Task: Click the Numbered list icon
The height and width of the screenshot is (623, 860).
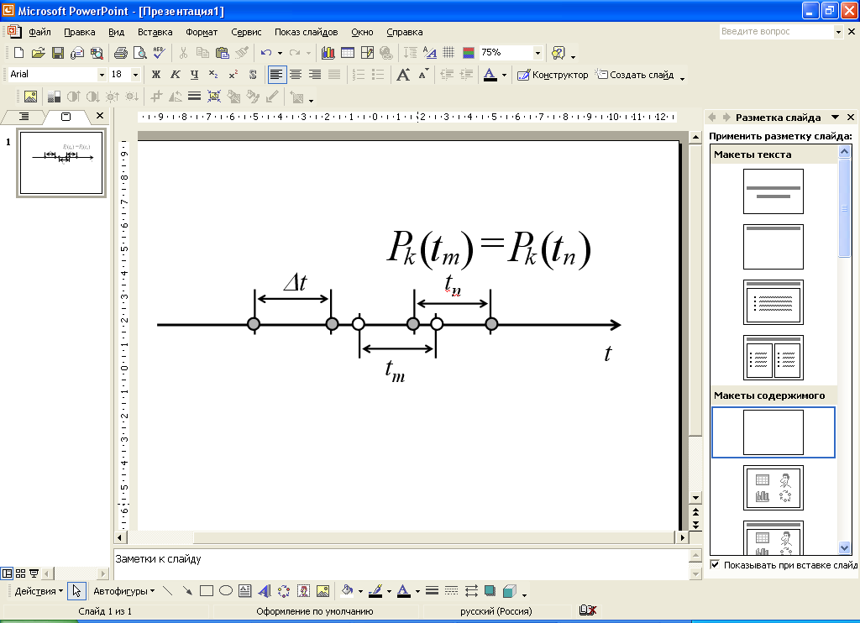Action: (358, 75)
